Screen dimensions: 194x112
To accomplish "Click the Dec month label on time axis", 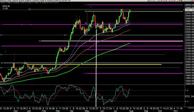I will 16,111.
